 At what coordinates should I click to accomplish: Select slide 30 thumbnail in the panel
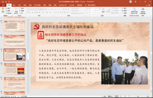(14, 69)
